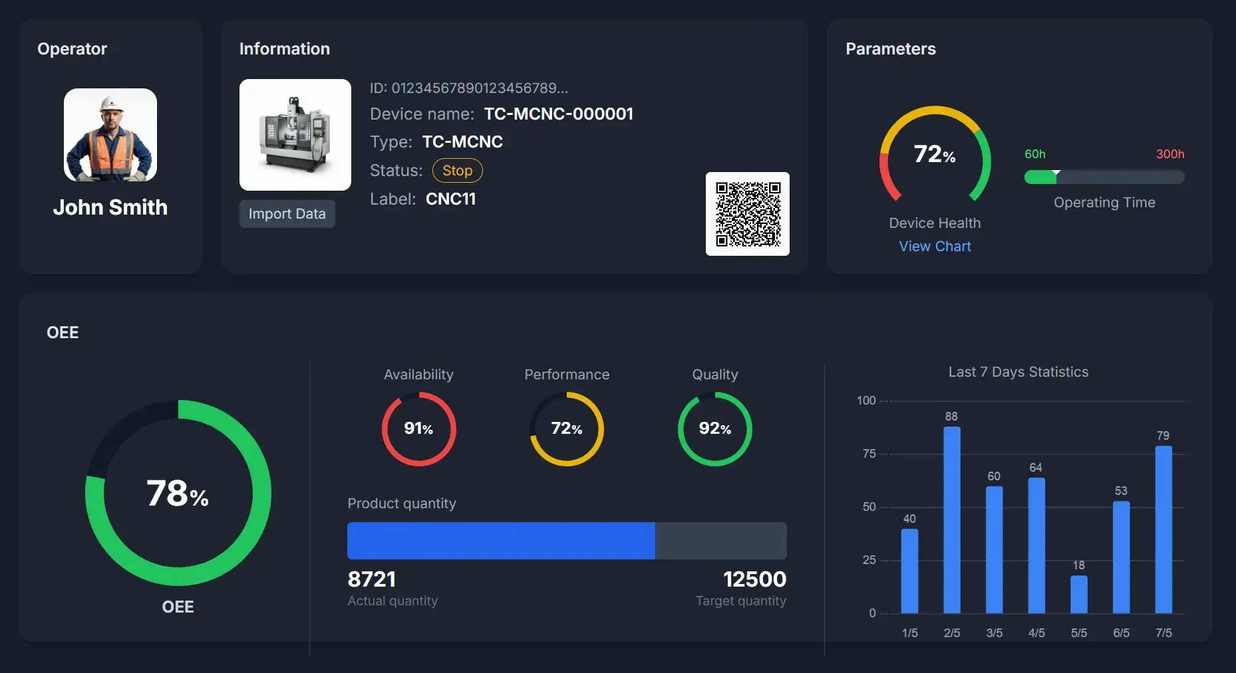The image size is (1236, 673).
Task: Click the 1/5 bar showing 40
Action: pos(909,571)
